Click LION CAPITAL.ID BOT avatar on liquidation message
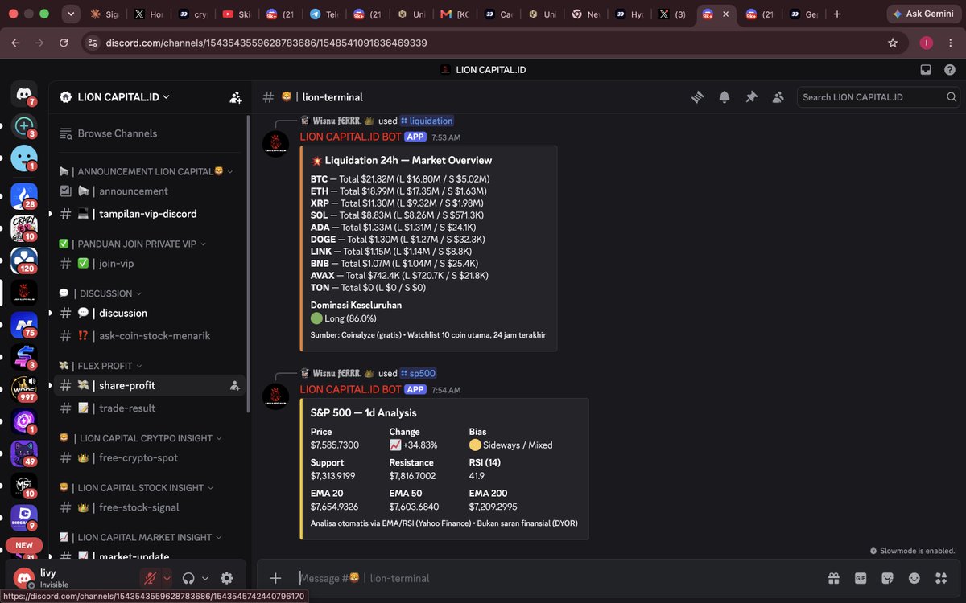 [276, 144]
